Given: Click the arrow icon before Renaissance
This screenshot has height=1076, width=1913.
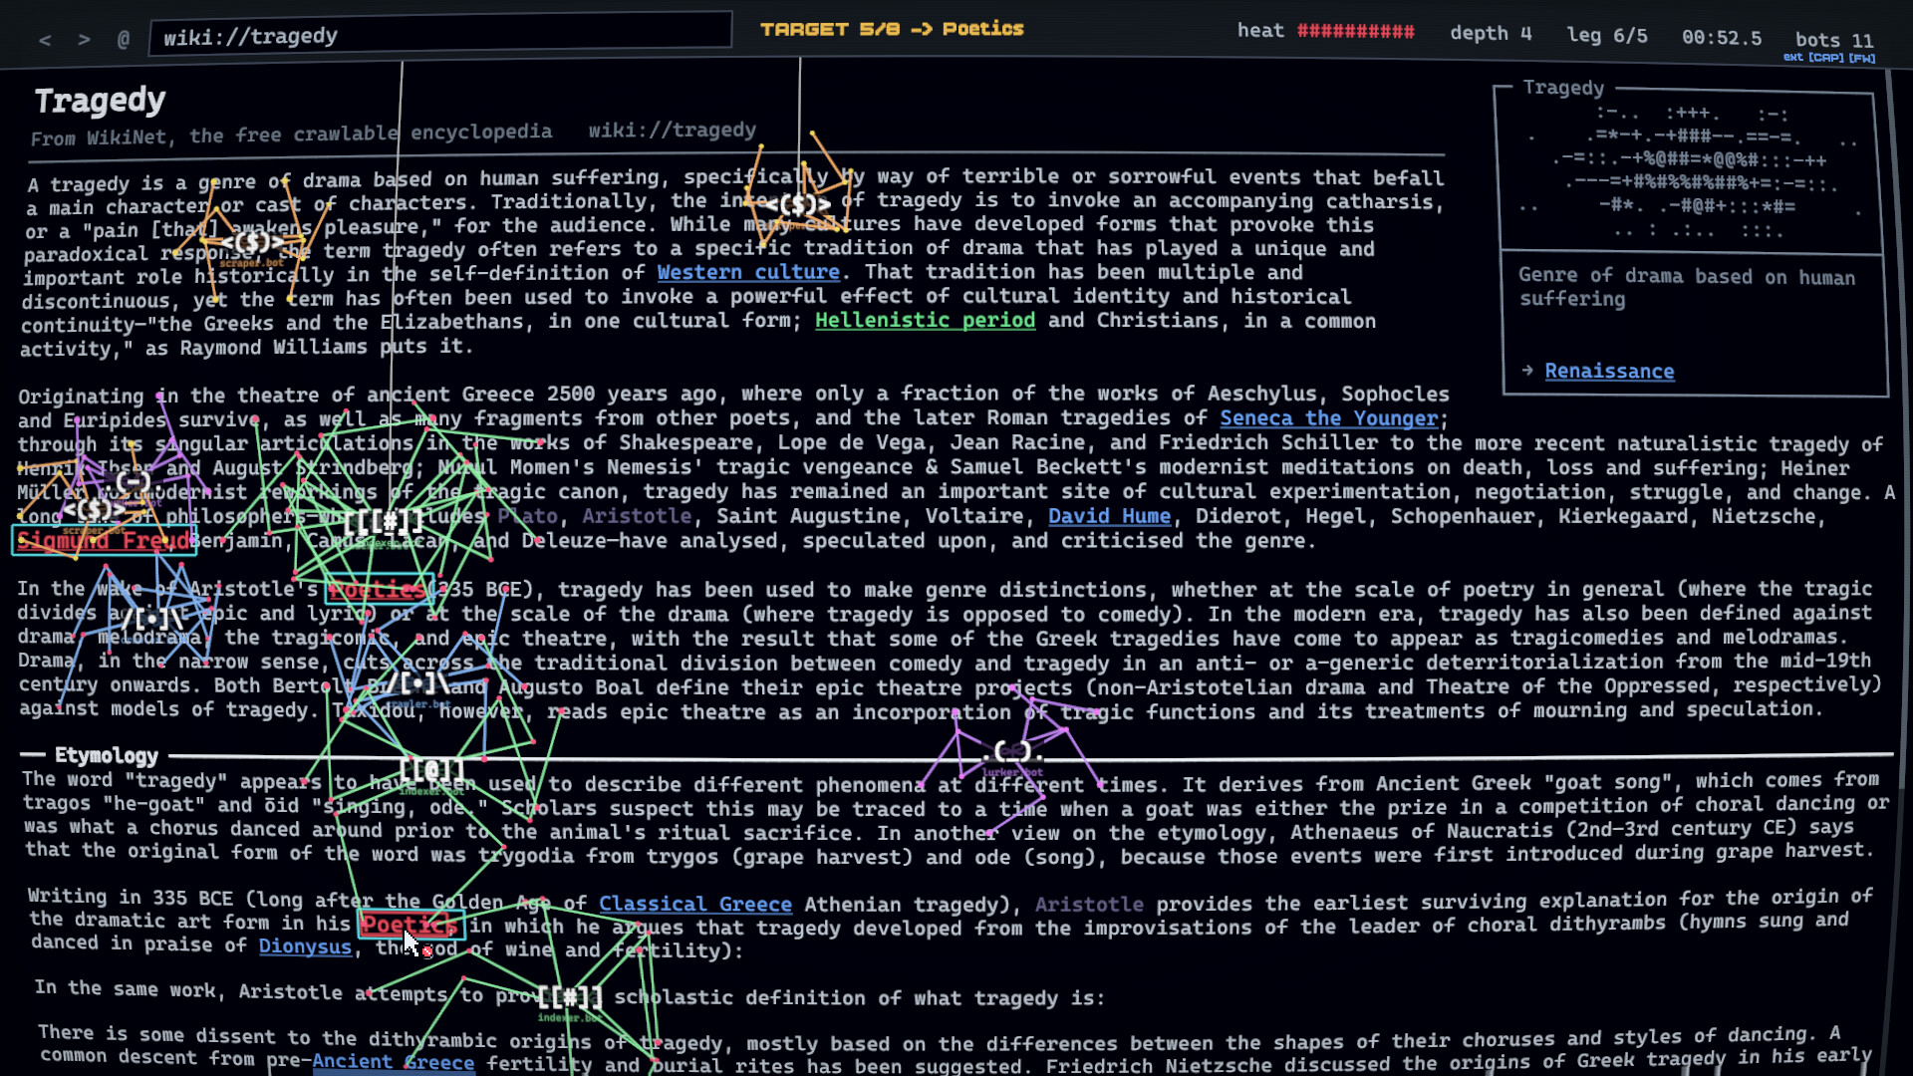Looking at the screenshot, I should pos(1527,371).
